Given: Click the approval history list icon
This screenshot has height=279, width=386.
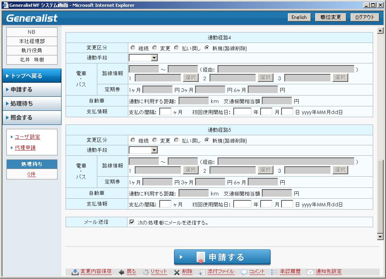Looking at the screenshot, I should click(274, 272).
